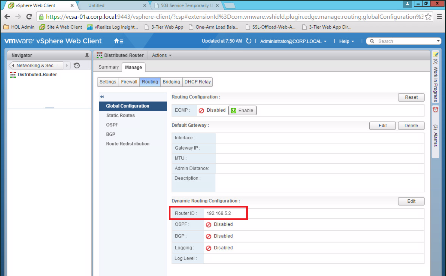Close the Untitled browser tab
Screen dimensions: 446x276
[x=145, y=5]
